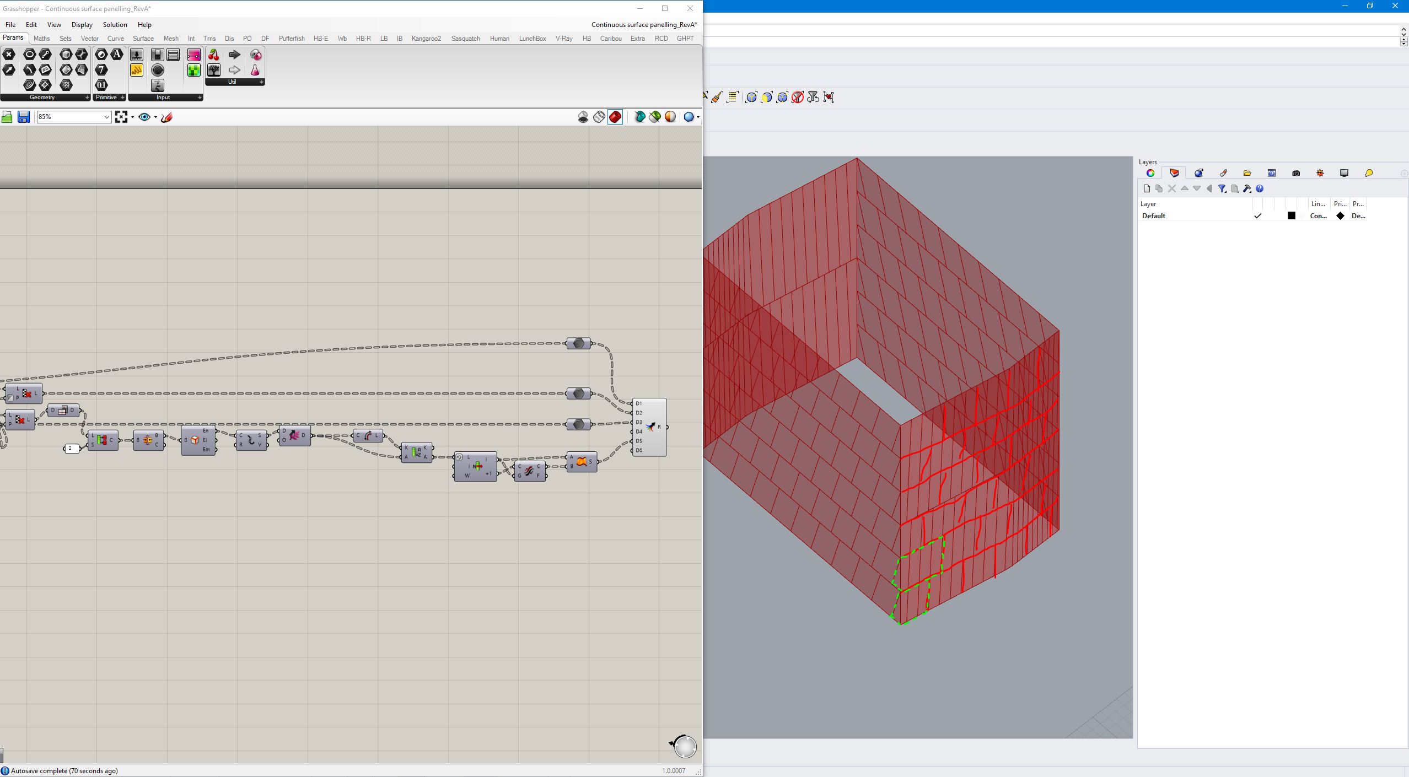1409x777 pixels.
Task: Delete the selected Rhino layer
Action: [1171, 189]
